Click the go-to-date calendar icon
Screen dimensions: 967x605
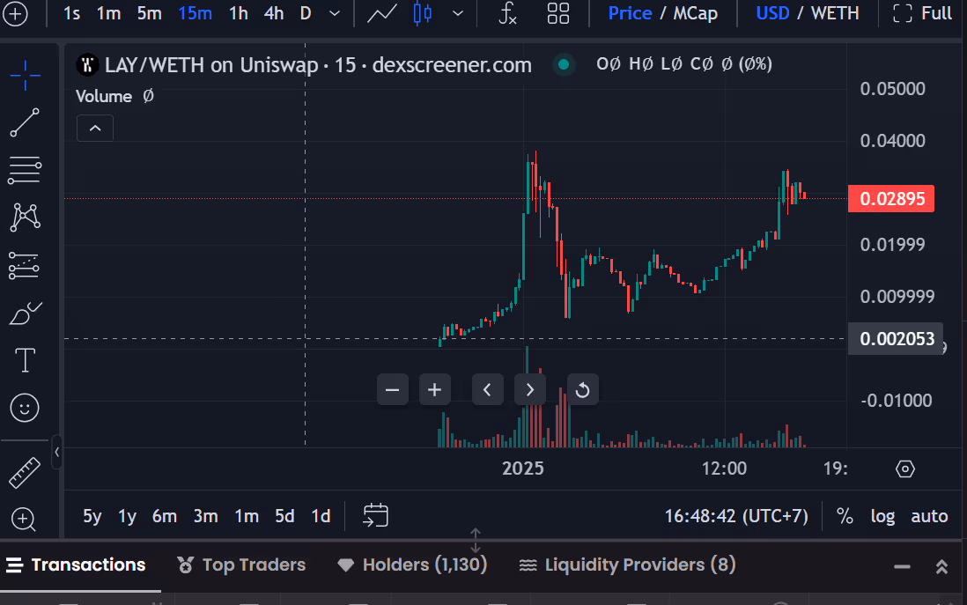click(376, 515)
